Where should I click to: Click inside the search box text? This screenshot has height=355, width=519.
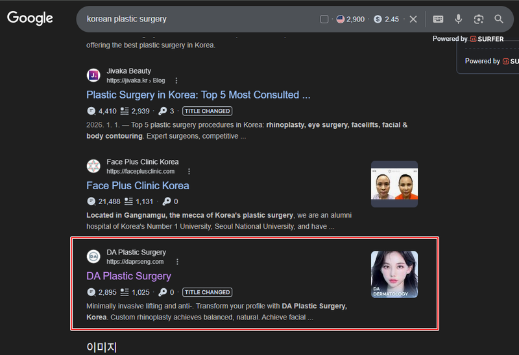coord(127,19)
